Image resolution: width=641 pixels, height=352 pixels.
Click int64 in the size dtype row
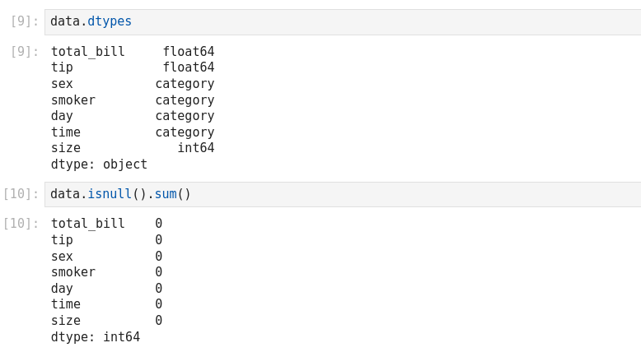tap(195, 148)
